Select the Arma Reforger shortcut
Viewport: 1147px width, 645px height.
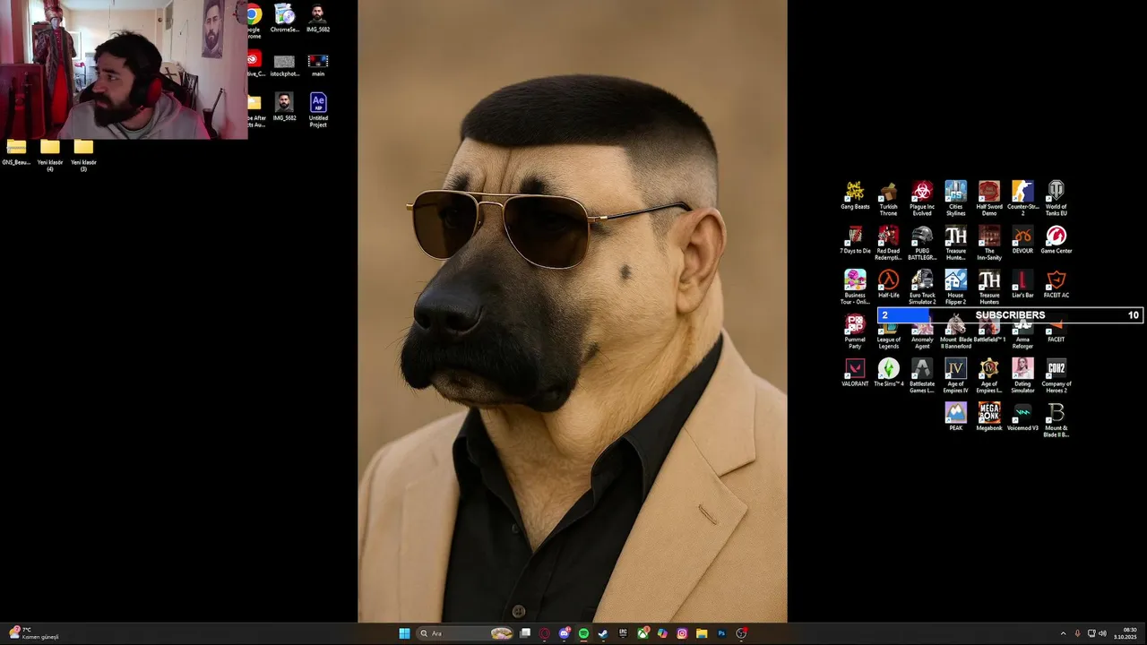(1022, 336)
